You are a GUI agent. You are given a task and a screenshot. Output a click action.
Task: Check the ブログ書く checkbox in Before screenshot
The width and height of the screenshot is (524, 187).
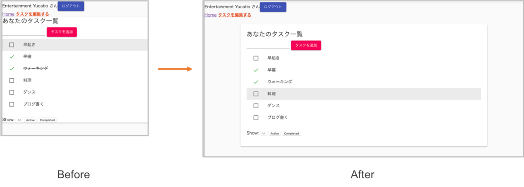[12, 104]
